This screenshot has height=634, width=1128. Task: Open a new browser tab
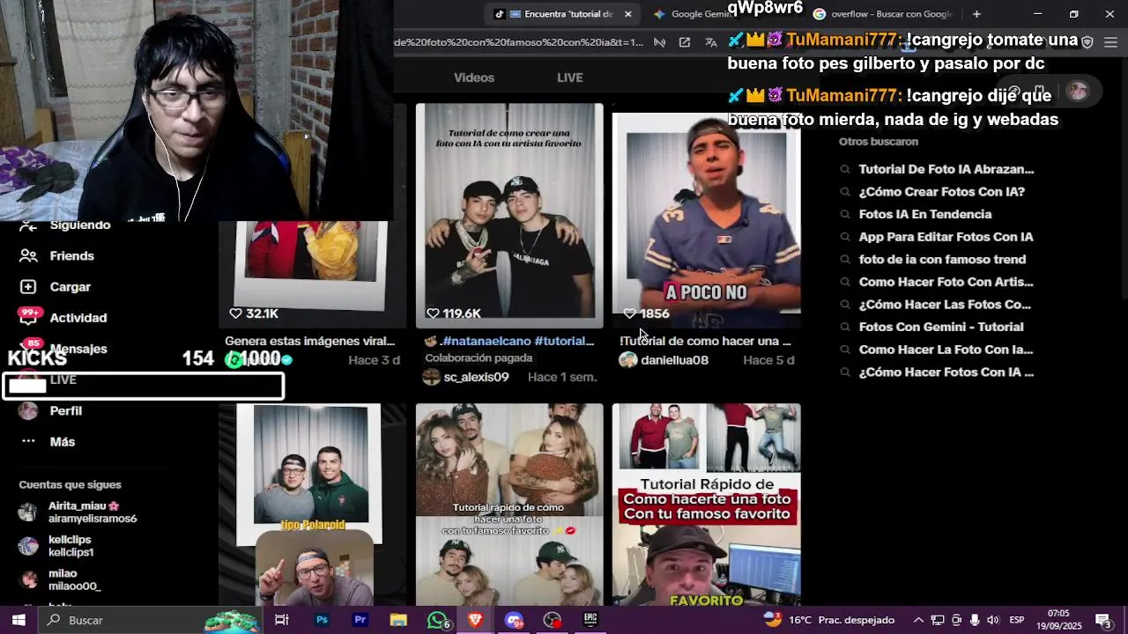point(976,14)
